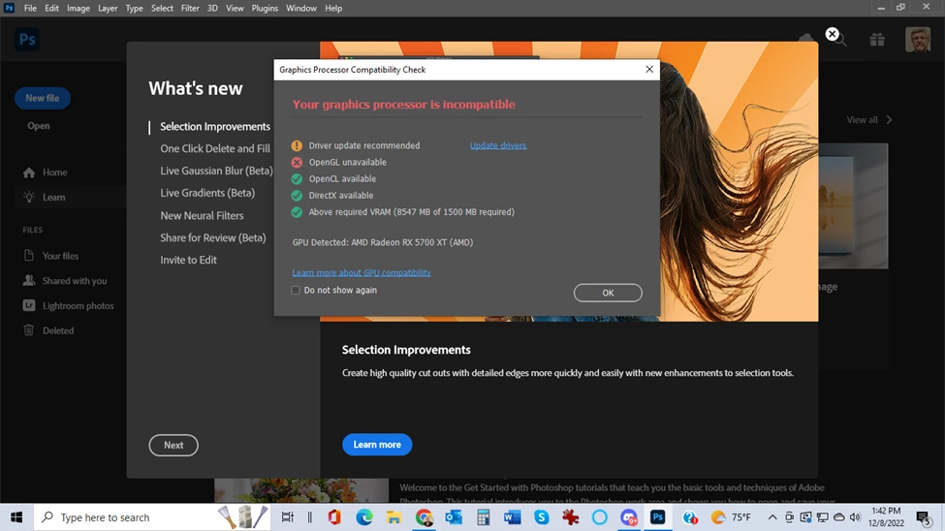Open the Filter menu

click(x=190, y=9)
